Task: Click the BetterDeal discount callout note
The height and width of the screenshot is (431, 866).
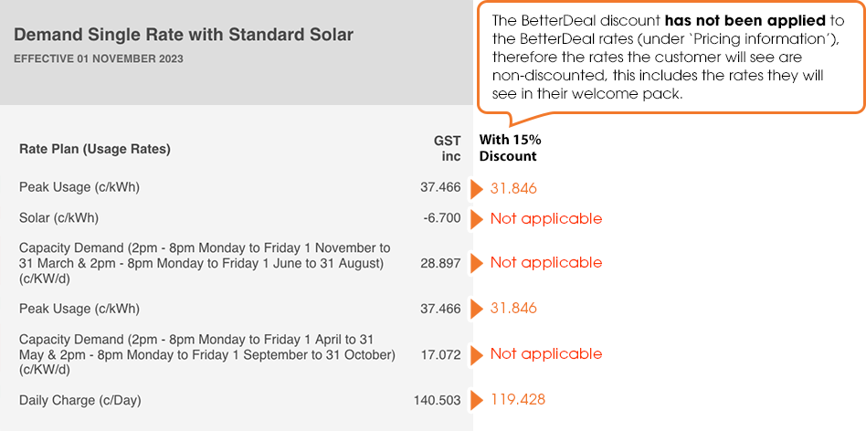Action: coord(671,58)
